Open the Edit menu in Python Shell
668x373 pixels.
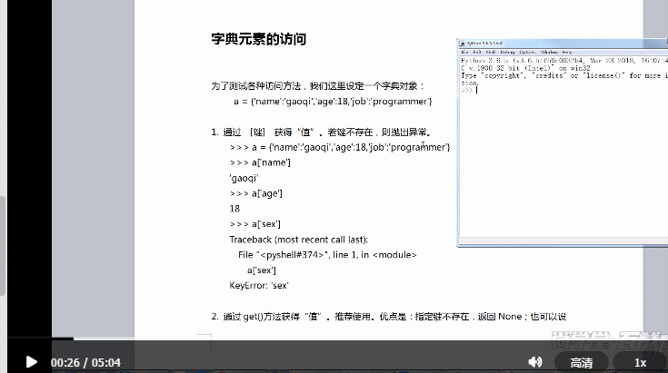pyautogui.click(x=477, y=52)
